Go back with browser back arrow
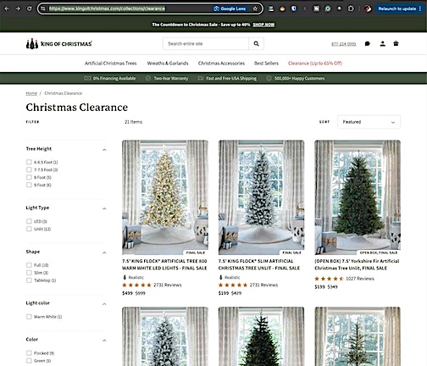Image resolution: width=427 pixels, height=366 pixels. 7,8
